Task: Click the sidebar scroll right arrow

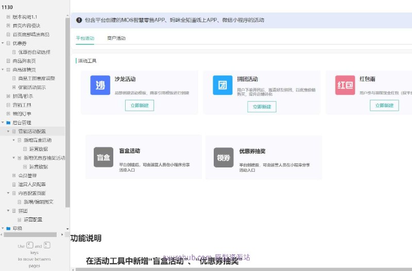Action: pyautogui.click(x=62, y=234)
